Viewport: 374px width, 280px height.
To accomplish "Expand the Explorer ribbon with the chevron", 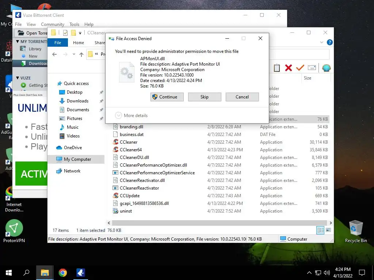I will pyautogui.click(x=321, y=42).
